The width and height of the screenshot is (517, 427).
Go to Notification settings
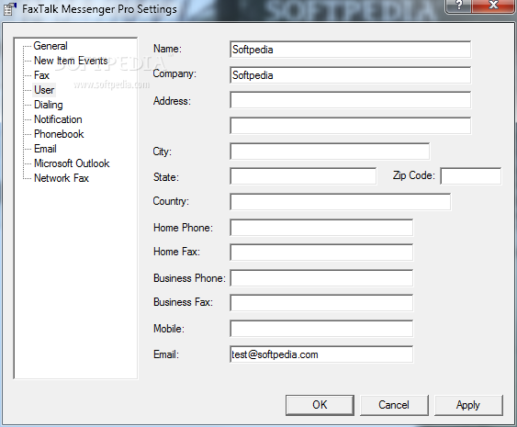click(x=58, y=119)
